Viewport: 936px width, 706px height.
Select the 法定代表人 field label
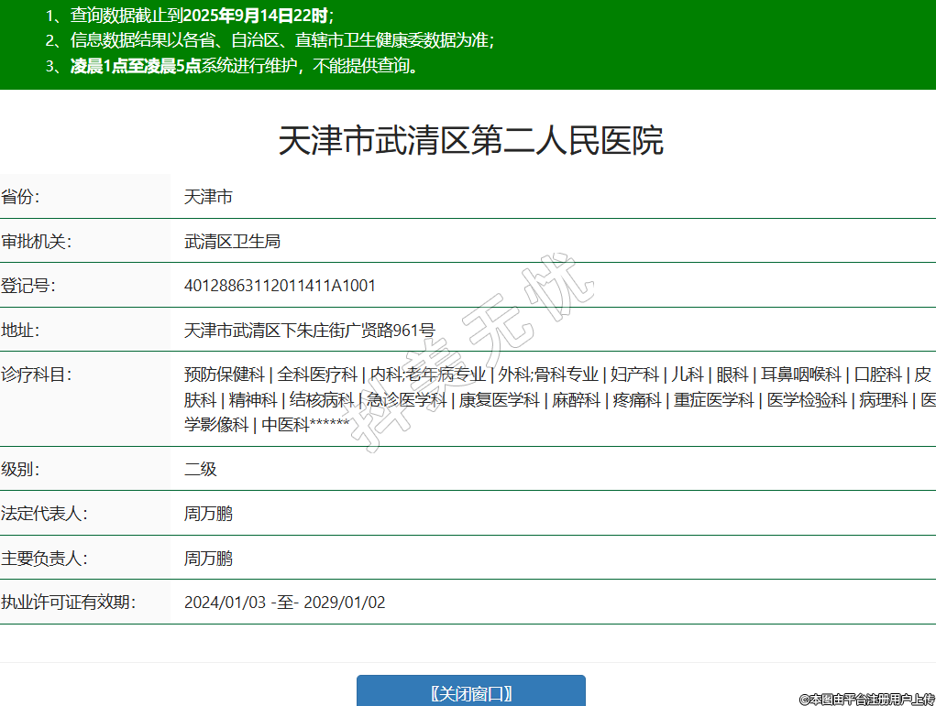click(x=44, y=514)
